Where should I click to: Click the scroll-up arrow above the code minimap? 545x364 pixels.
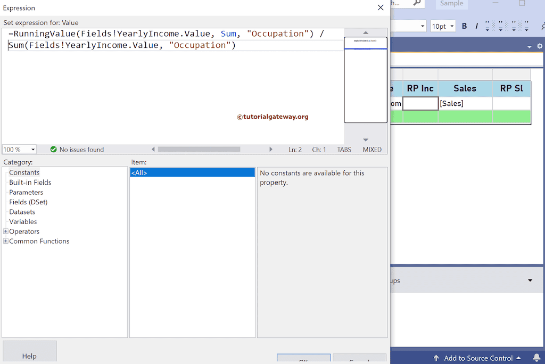(366, 33)
